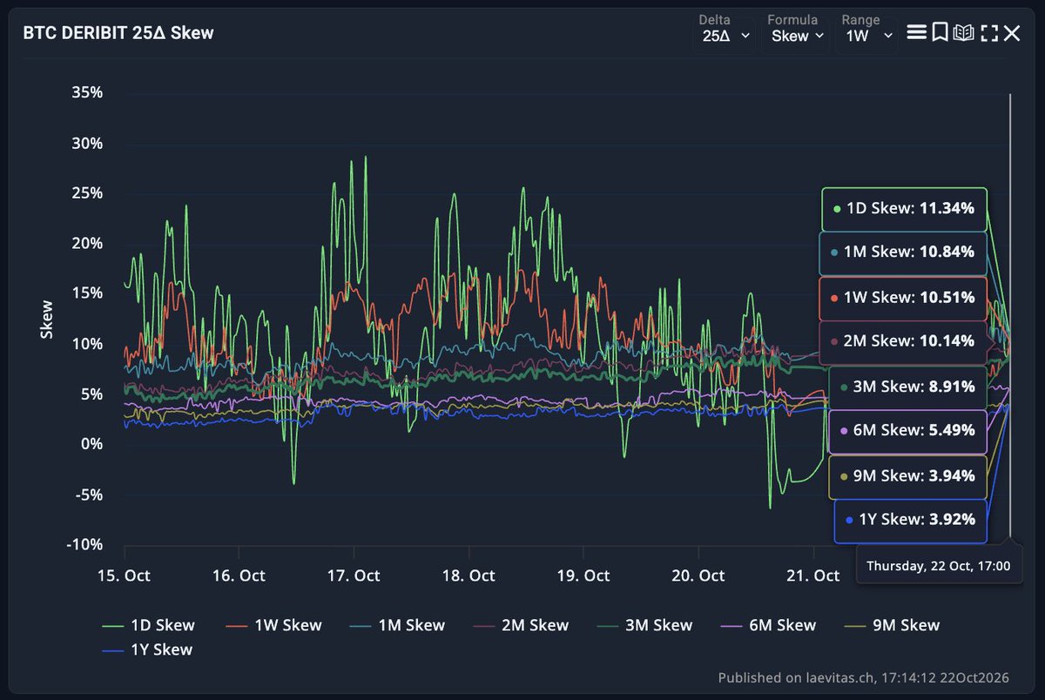This screenshot has width=1045, height=700.
Task: Click the 1Y Skew: 3.92% tooltip
Action: [x=911, y=521]
